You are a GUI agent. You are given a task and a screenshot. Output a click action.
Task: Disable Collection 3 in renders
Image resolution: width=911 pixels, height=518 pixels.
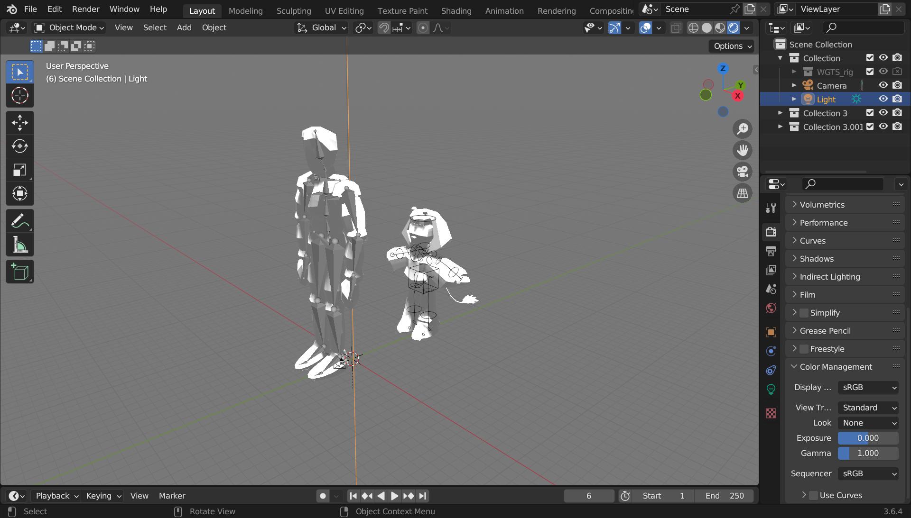tap(897, 113)
